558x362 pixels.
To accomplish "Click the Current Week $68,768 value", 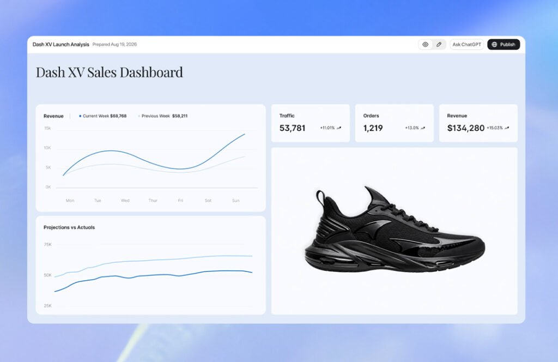I will coord(118,116).
